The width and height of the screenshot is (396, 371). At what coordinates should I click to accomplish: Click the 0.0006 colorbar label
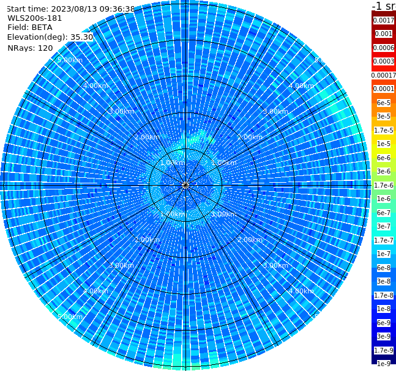(384, 48)
